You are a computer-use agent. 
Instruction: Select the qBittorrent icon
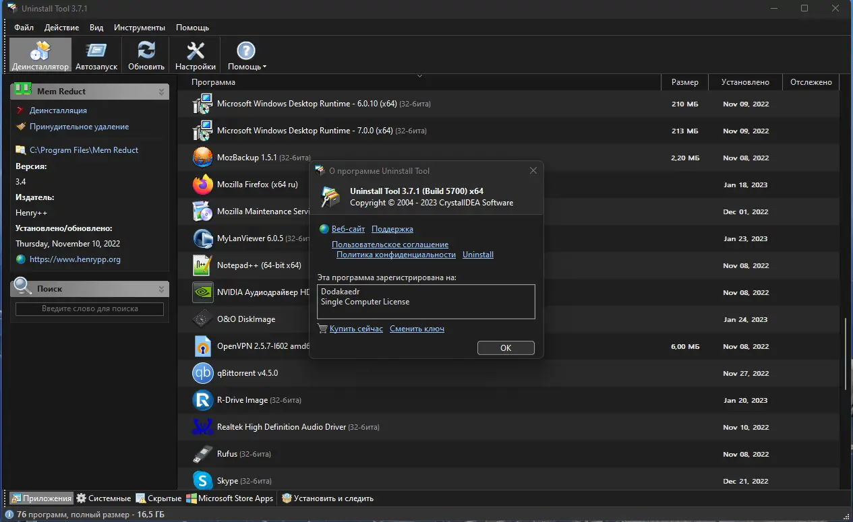tap(203, 373)
